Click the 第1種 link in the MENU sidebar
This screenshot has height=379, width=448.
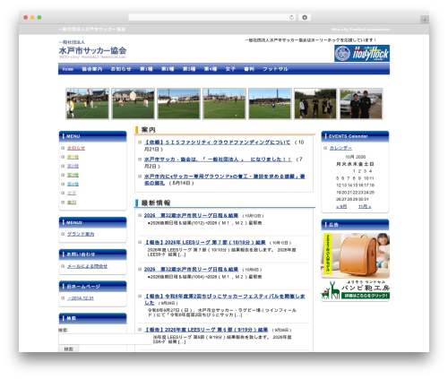pos(73,157)
